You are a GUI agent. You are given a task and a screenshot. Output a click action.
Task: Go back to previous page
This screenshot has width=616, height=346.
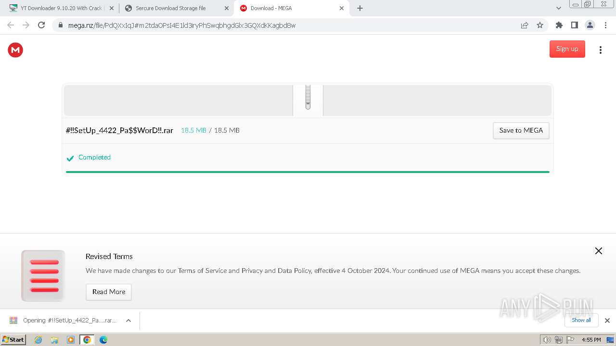pyautogui.click(x=11, y=25)
